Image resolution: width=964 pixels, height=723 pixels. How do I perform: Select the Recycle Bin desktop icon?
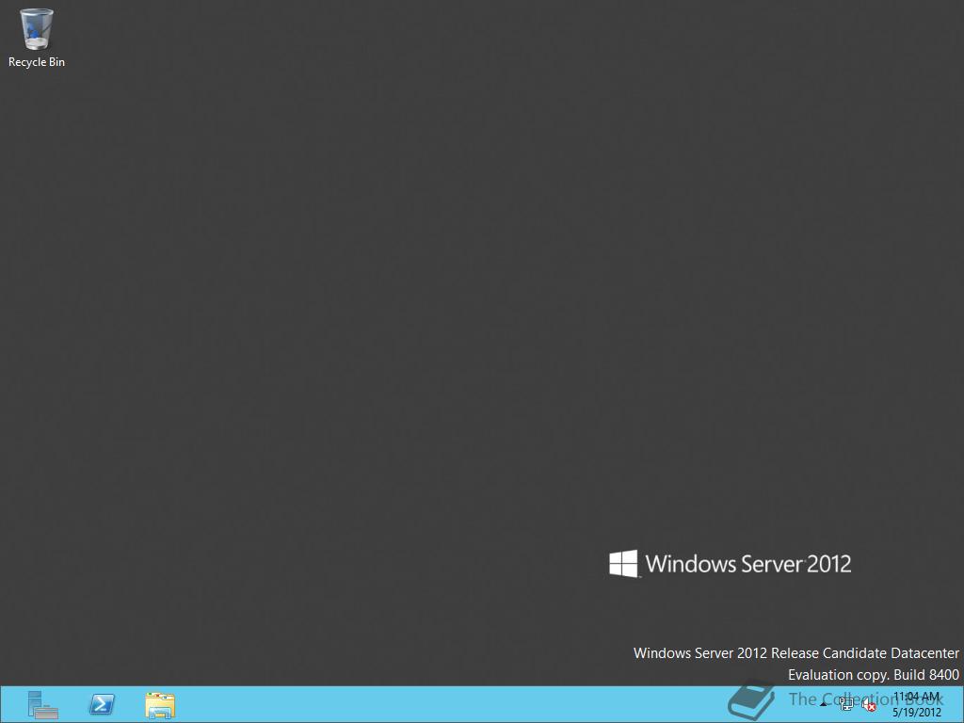[37, 38]
